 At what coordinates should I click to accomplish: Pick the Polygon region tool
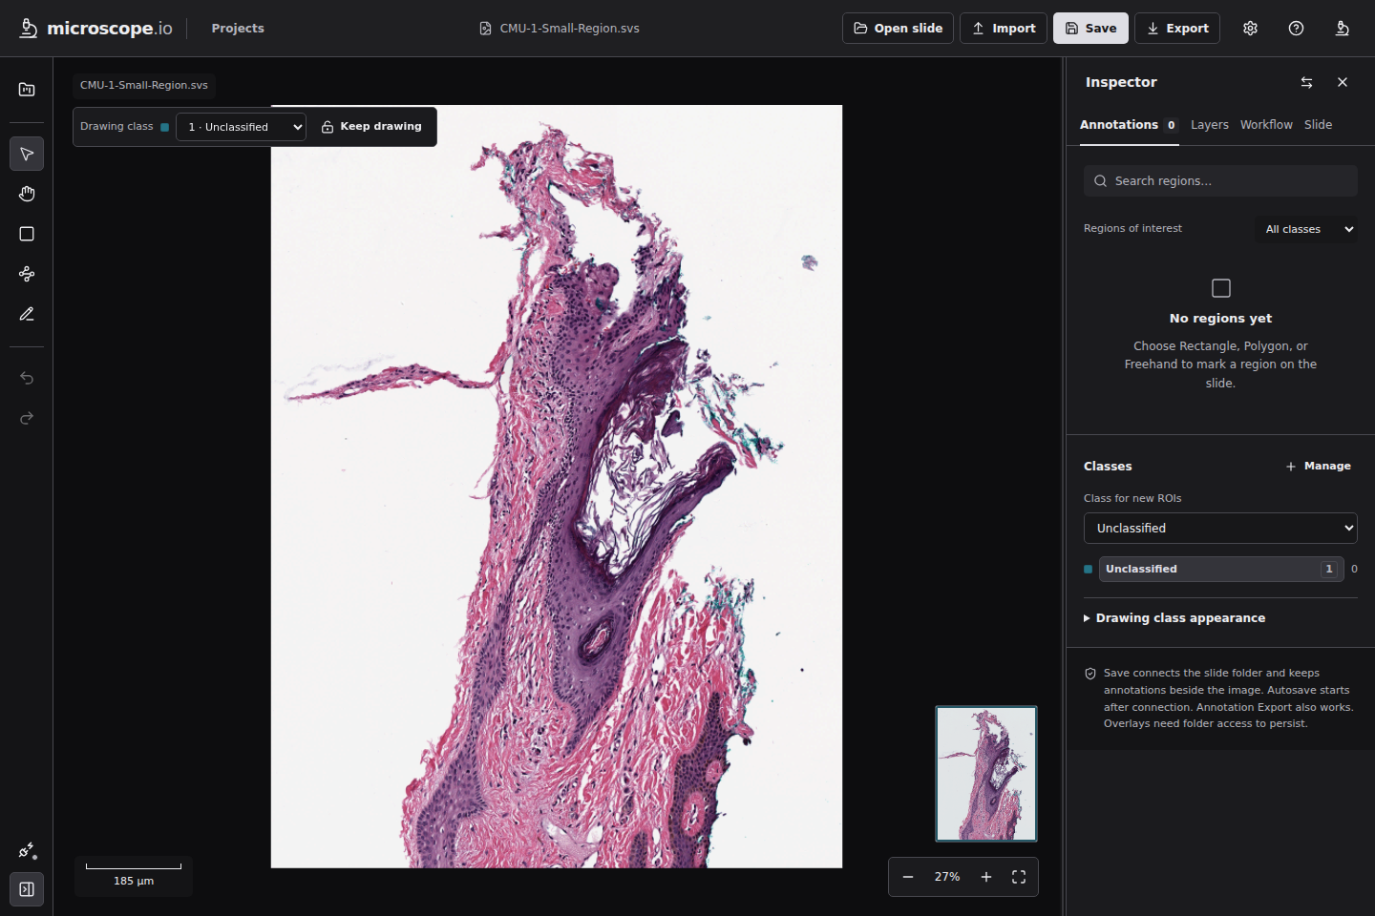27,274
